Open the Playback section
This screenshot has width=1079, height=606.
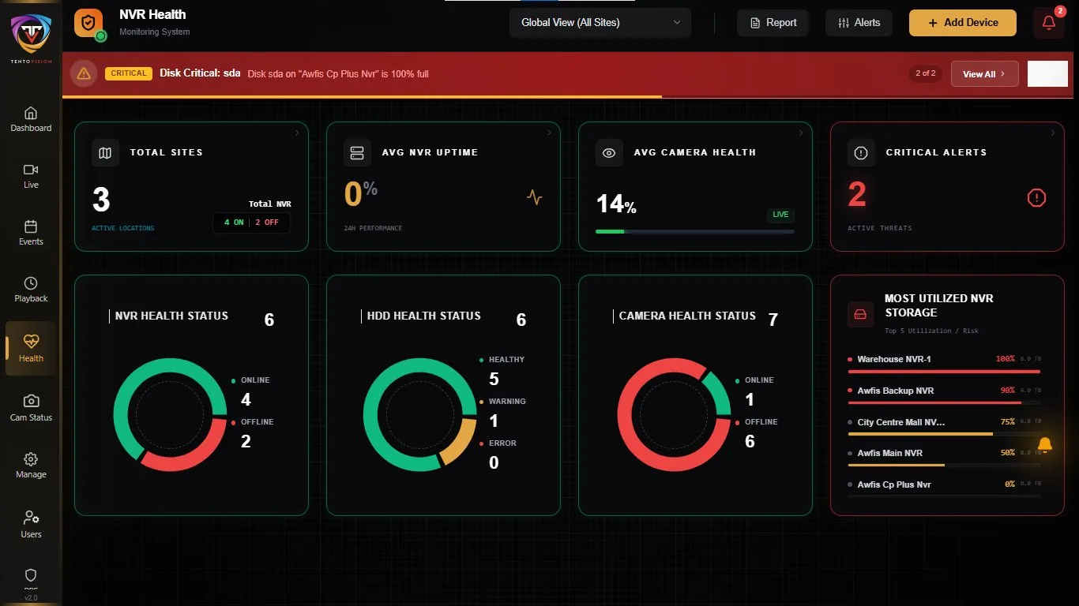31,290
